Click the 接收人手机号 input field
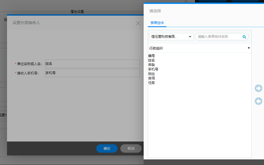Image resolution: width=264 pixels, height=165 pixels. point(92,73)
